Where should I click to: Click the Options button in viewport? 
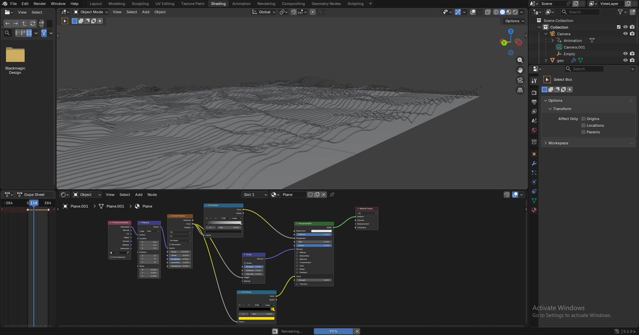coord(514,21)
